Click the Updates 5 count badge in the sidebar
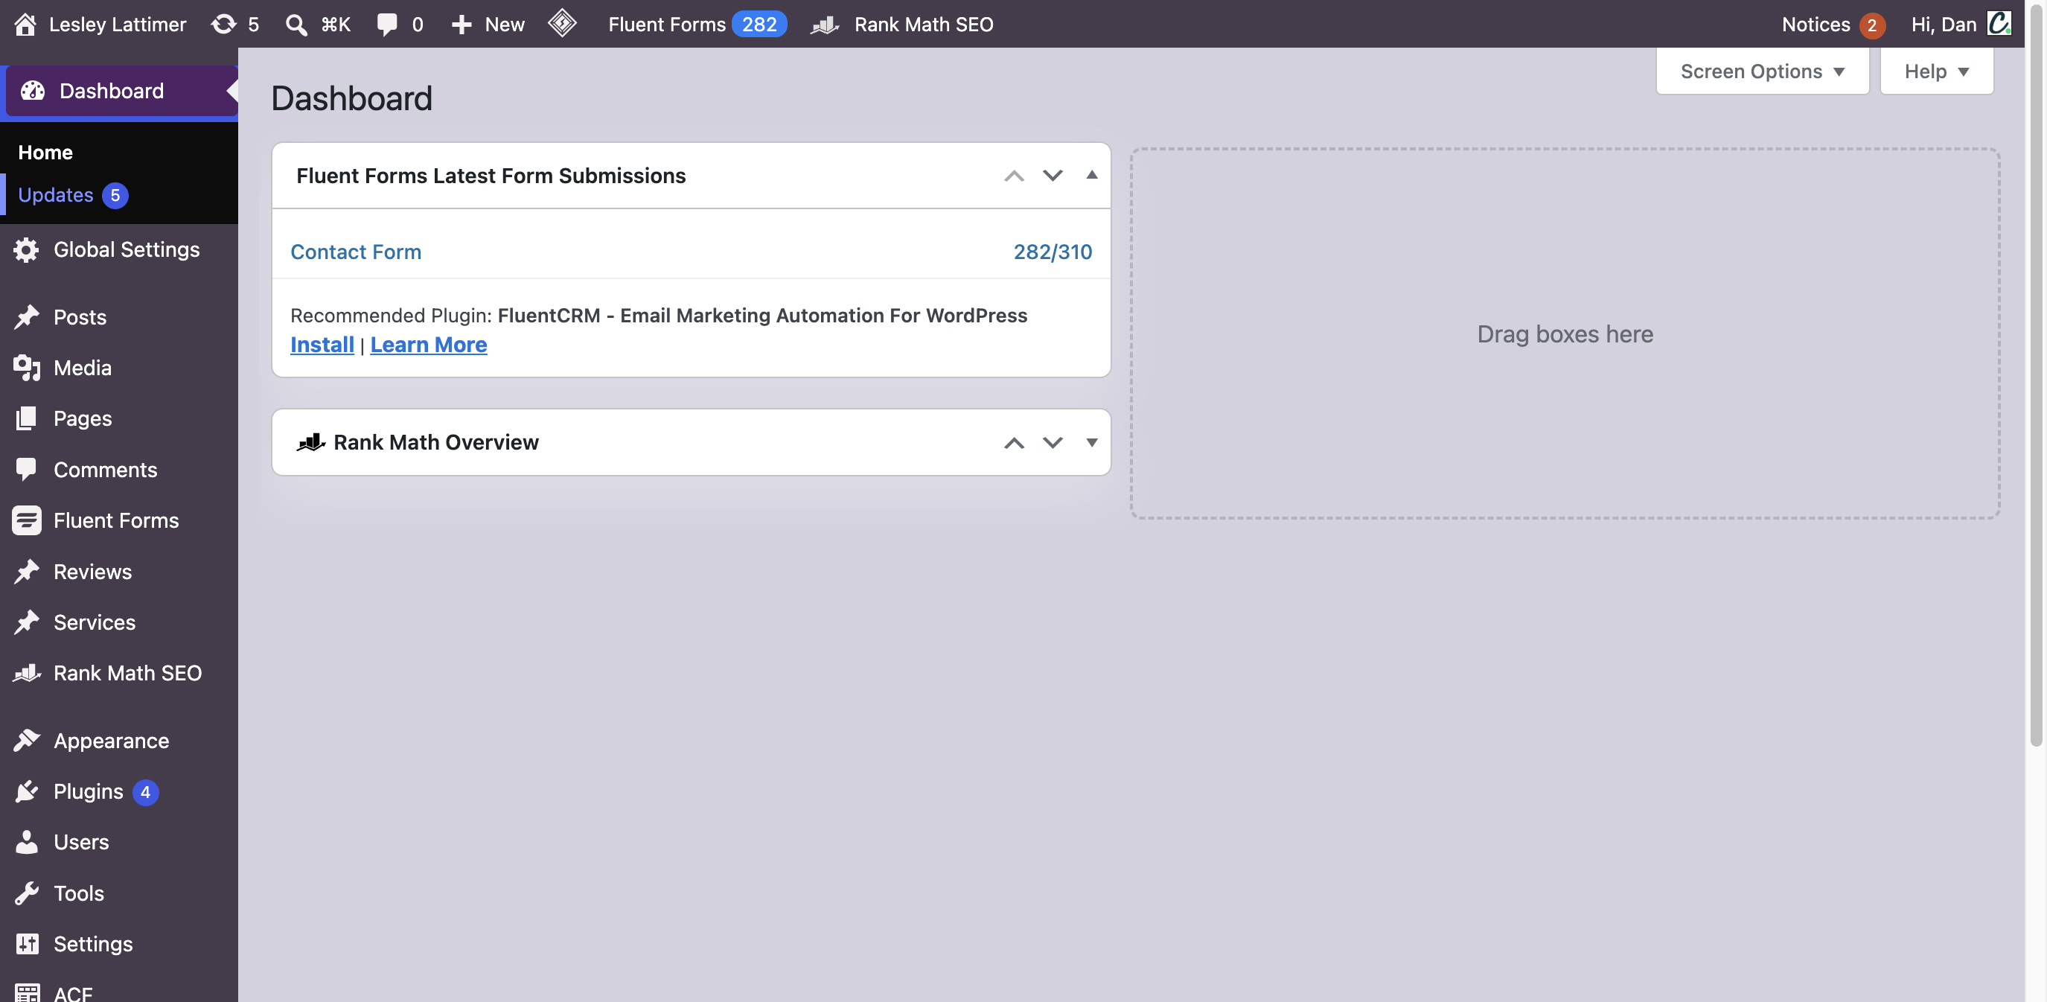 pyautogui.click(x=115, y=195)
